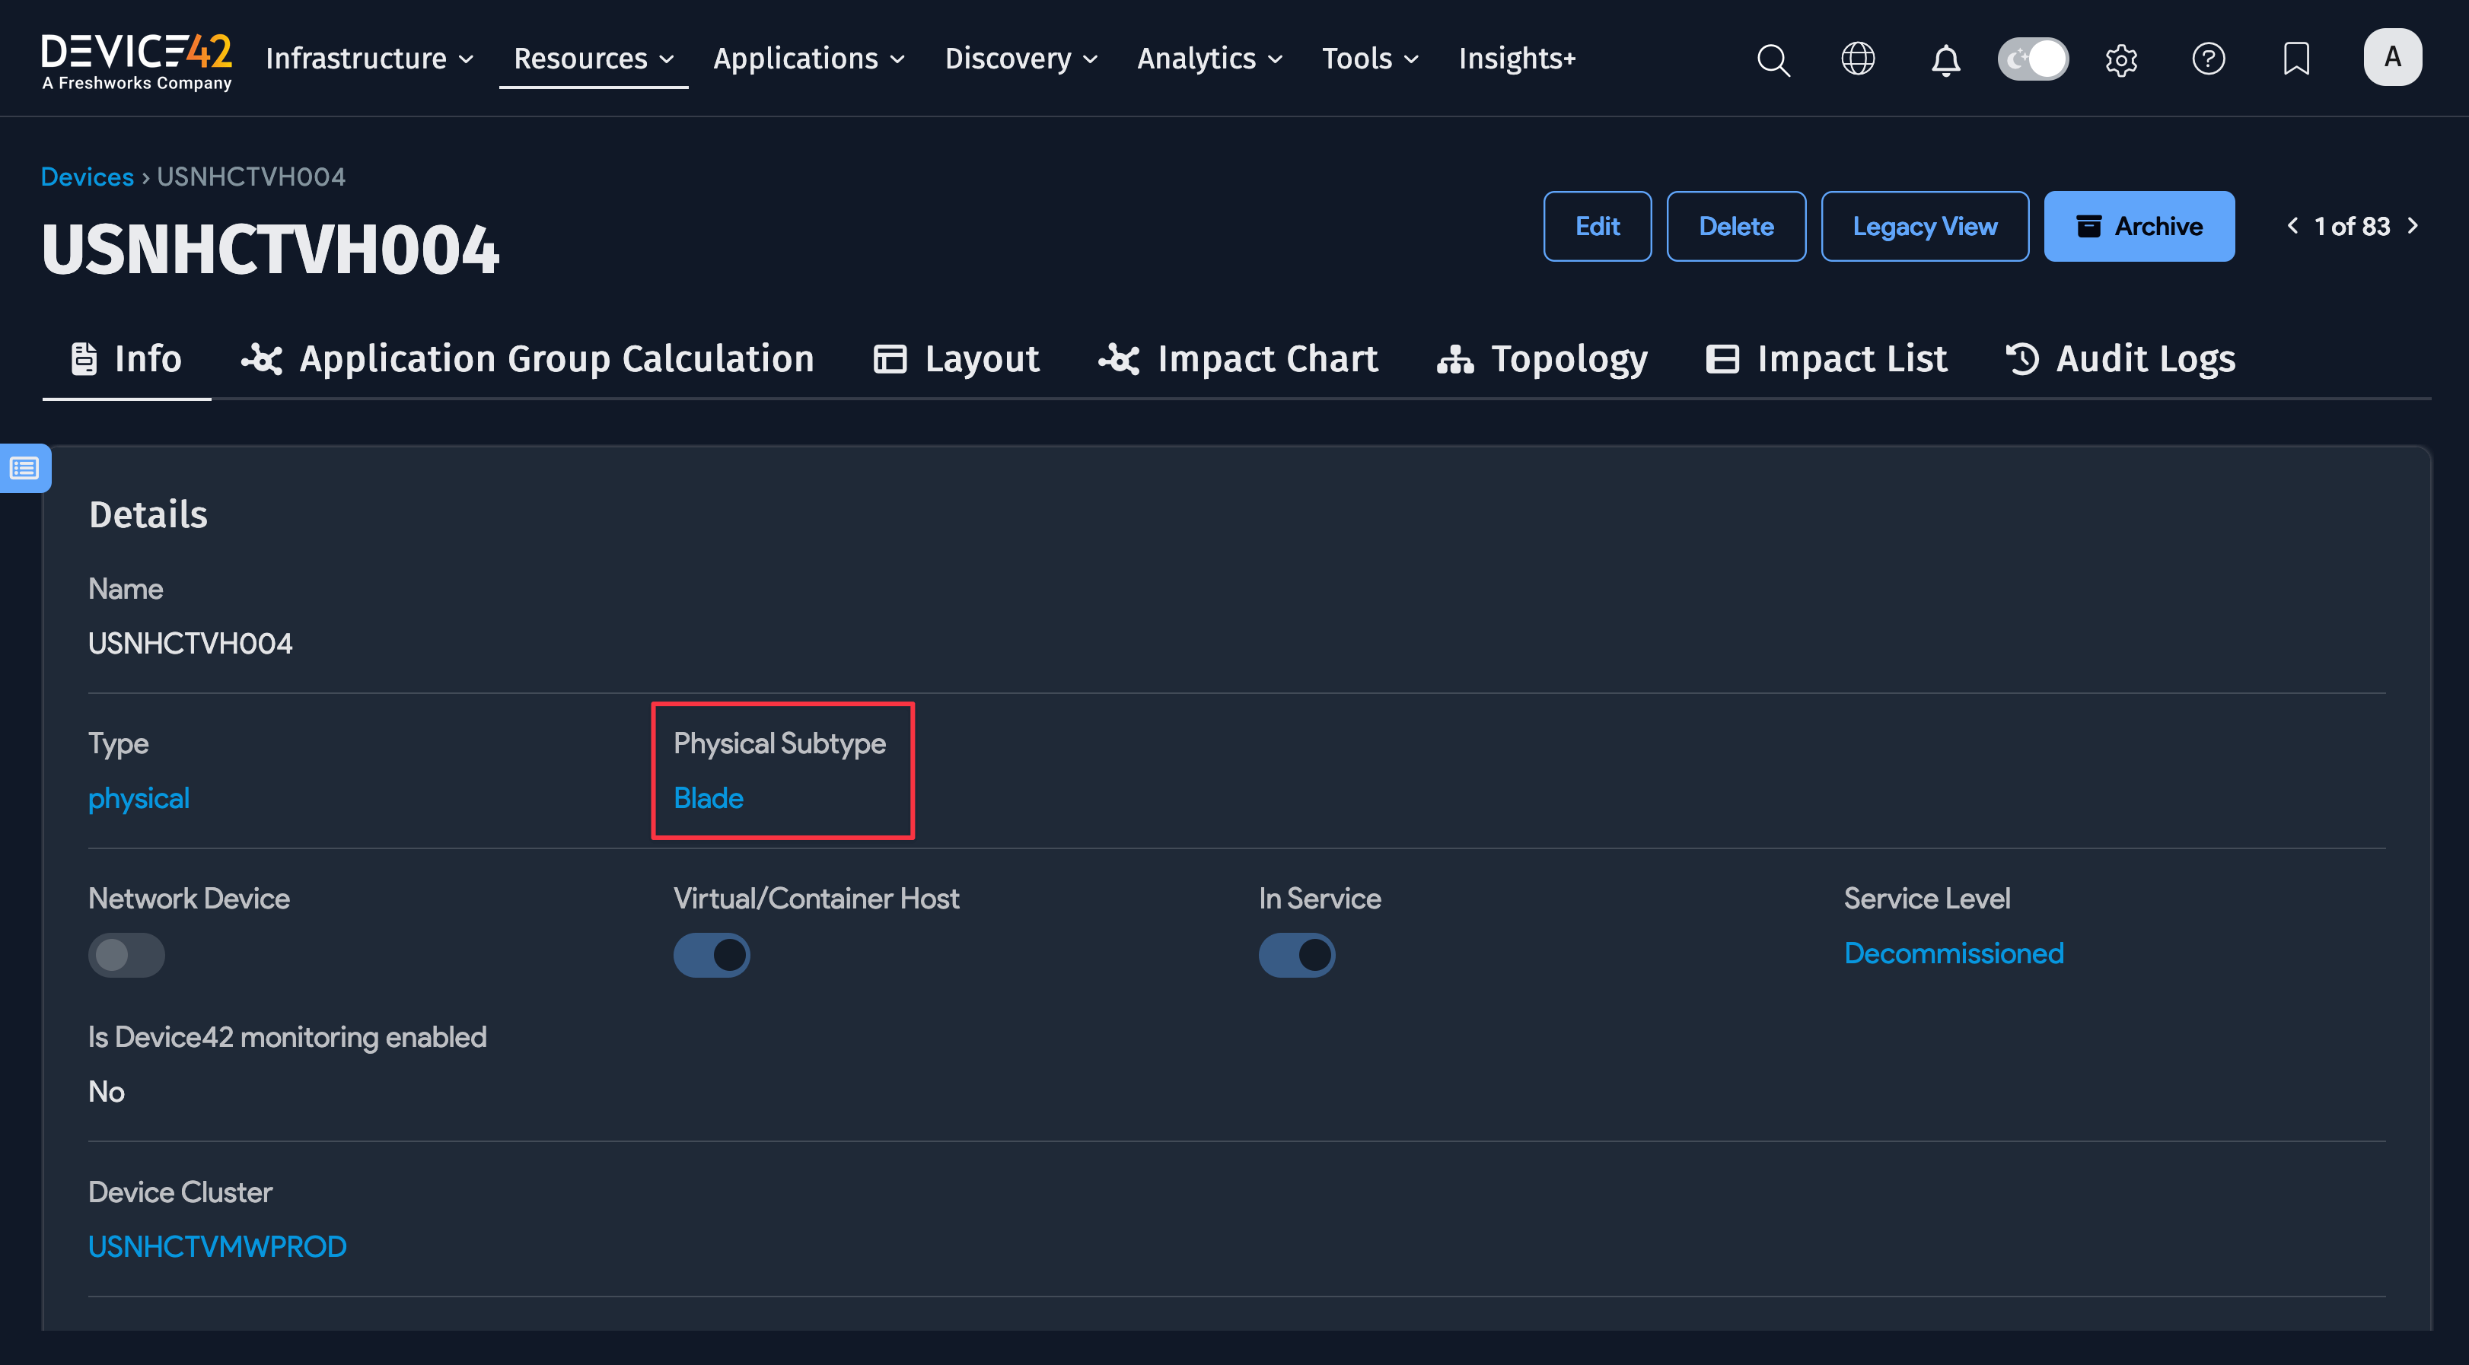Click the bookmark icon in header
The width and height of the screenshot is (2469, 1365).
click(x=2295, y=59)
